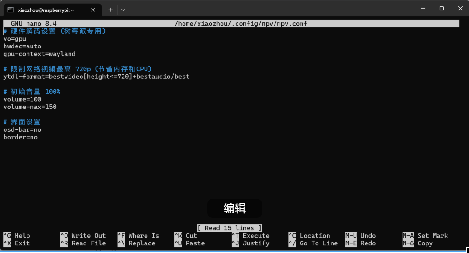469x253 pixels.
Task: Place cursor on the 硬件解码设置 comment line
Action: coord(55,31)
